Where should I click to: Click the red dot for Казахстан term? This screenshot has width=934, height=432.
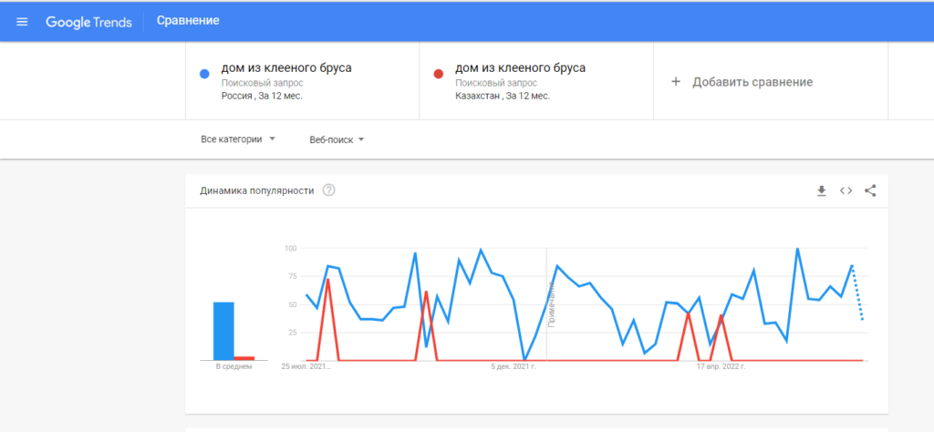coord(439,74)
